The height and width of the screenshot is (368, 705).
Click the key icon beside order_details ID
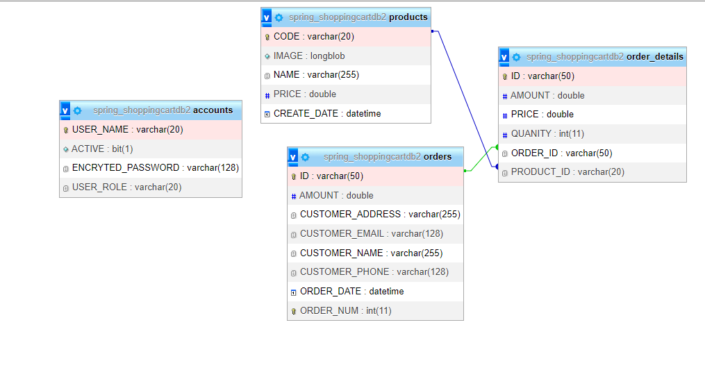click(504, 77)
